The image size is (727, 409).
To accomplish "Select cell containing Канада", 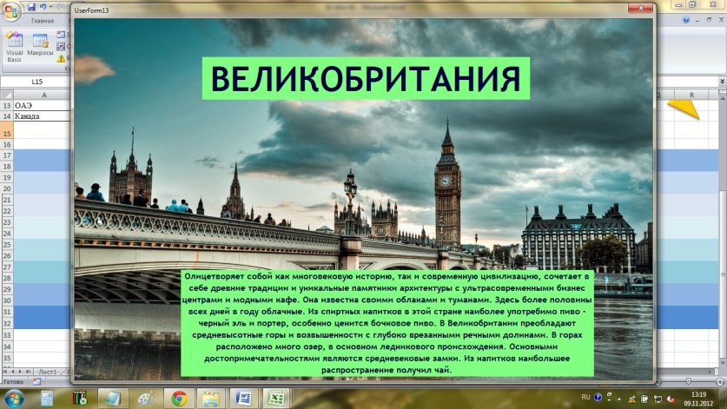I will [x=42, y=116].
